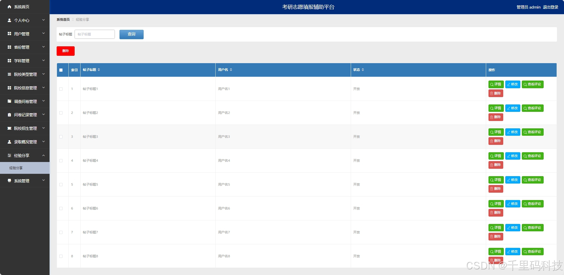Click the grid icon beside 用户管理
This screenshot has height=275, width=564.
(x=9, y=34)
